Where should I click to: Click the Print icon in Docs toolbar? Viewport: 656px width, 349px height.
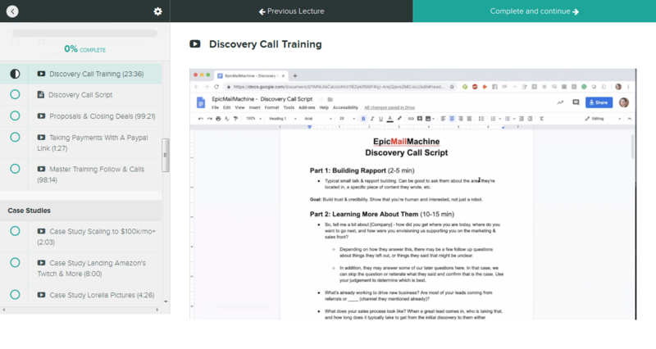pos(218,119)
